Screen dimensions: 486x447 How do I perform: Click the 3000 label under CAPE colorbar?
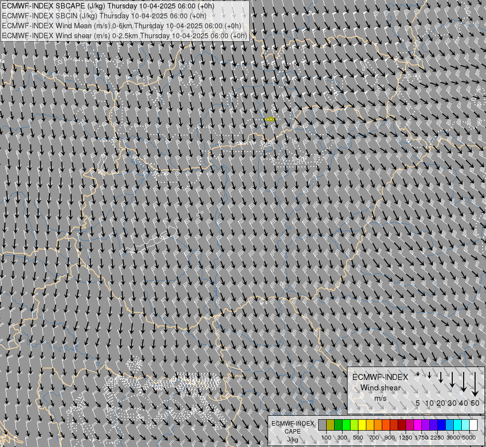(x=453, y=438)
